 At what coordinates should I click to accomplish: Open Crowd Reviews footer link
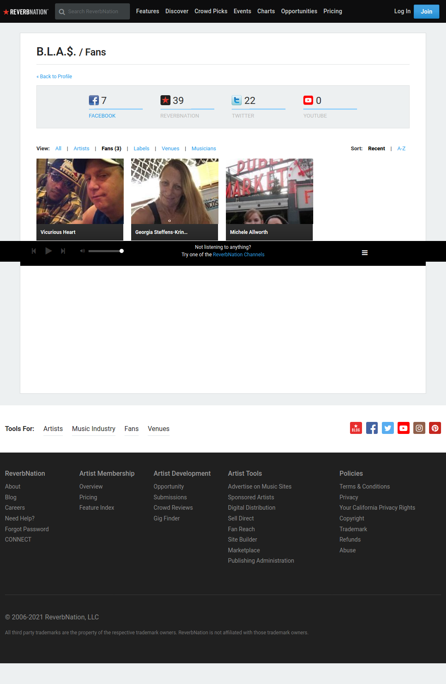[x=173, y=508]
